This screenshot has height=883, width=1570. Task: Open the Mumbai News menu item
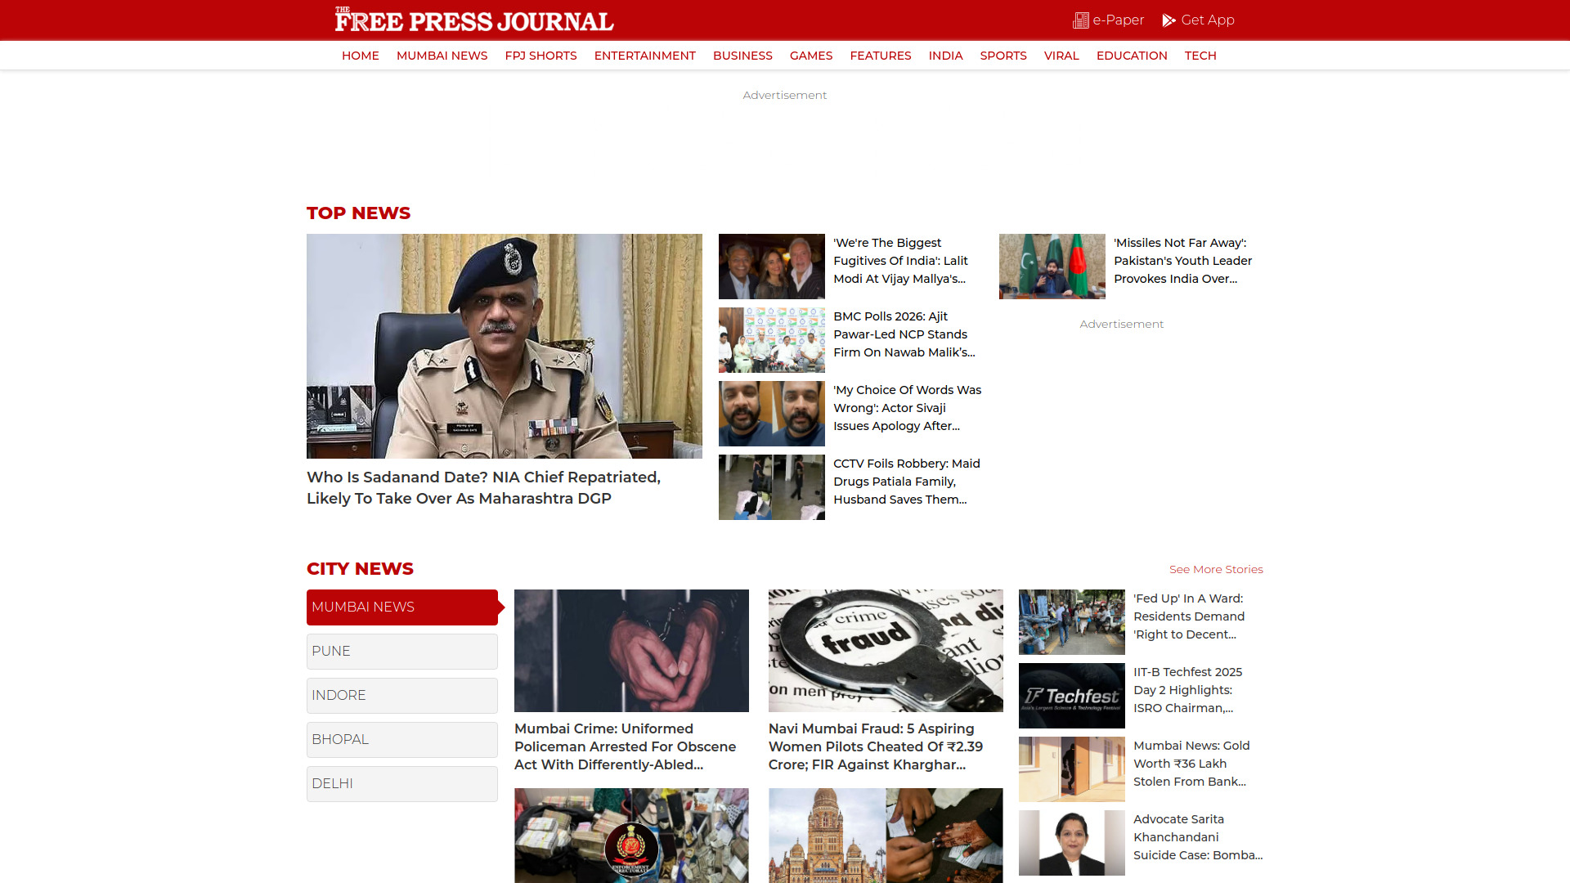tap(442, 56)
